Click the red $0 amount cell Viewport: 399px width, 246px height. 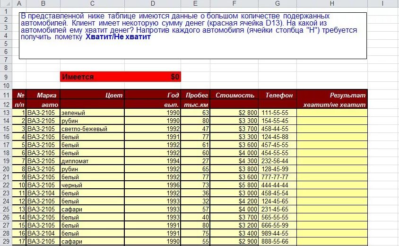point(153,77)
